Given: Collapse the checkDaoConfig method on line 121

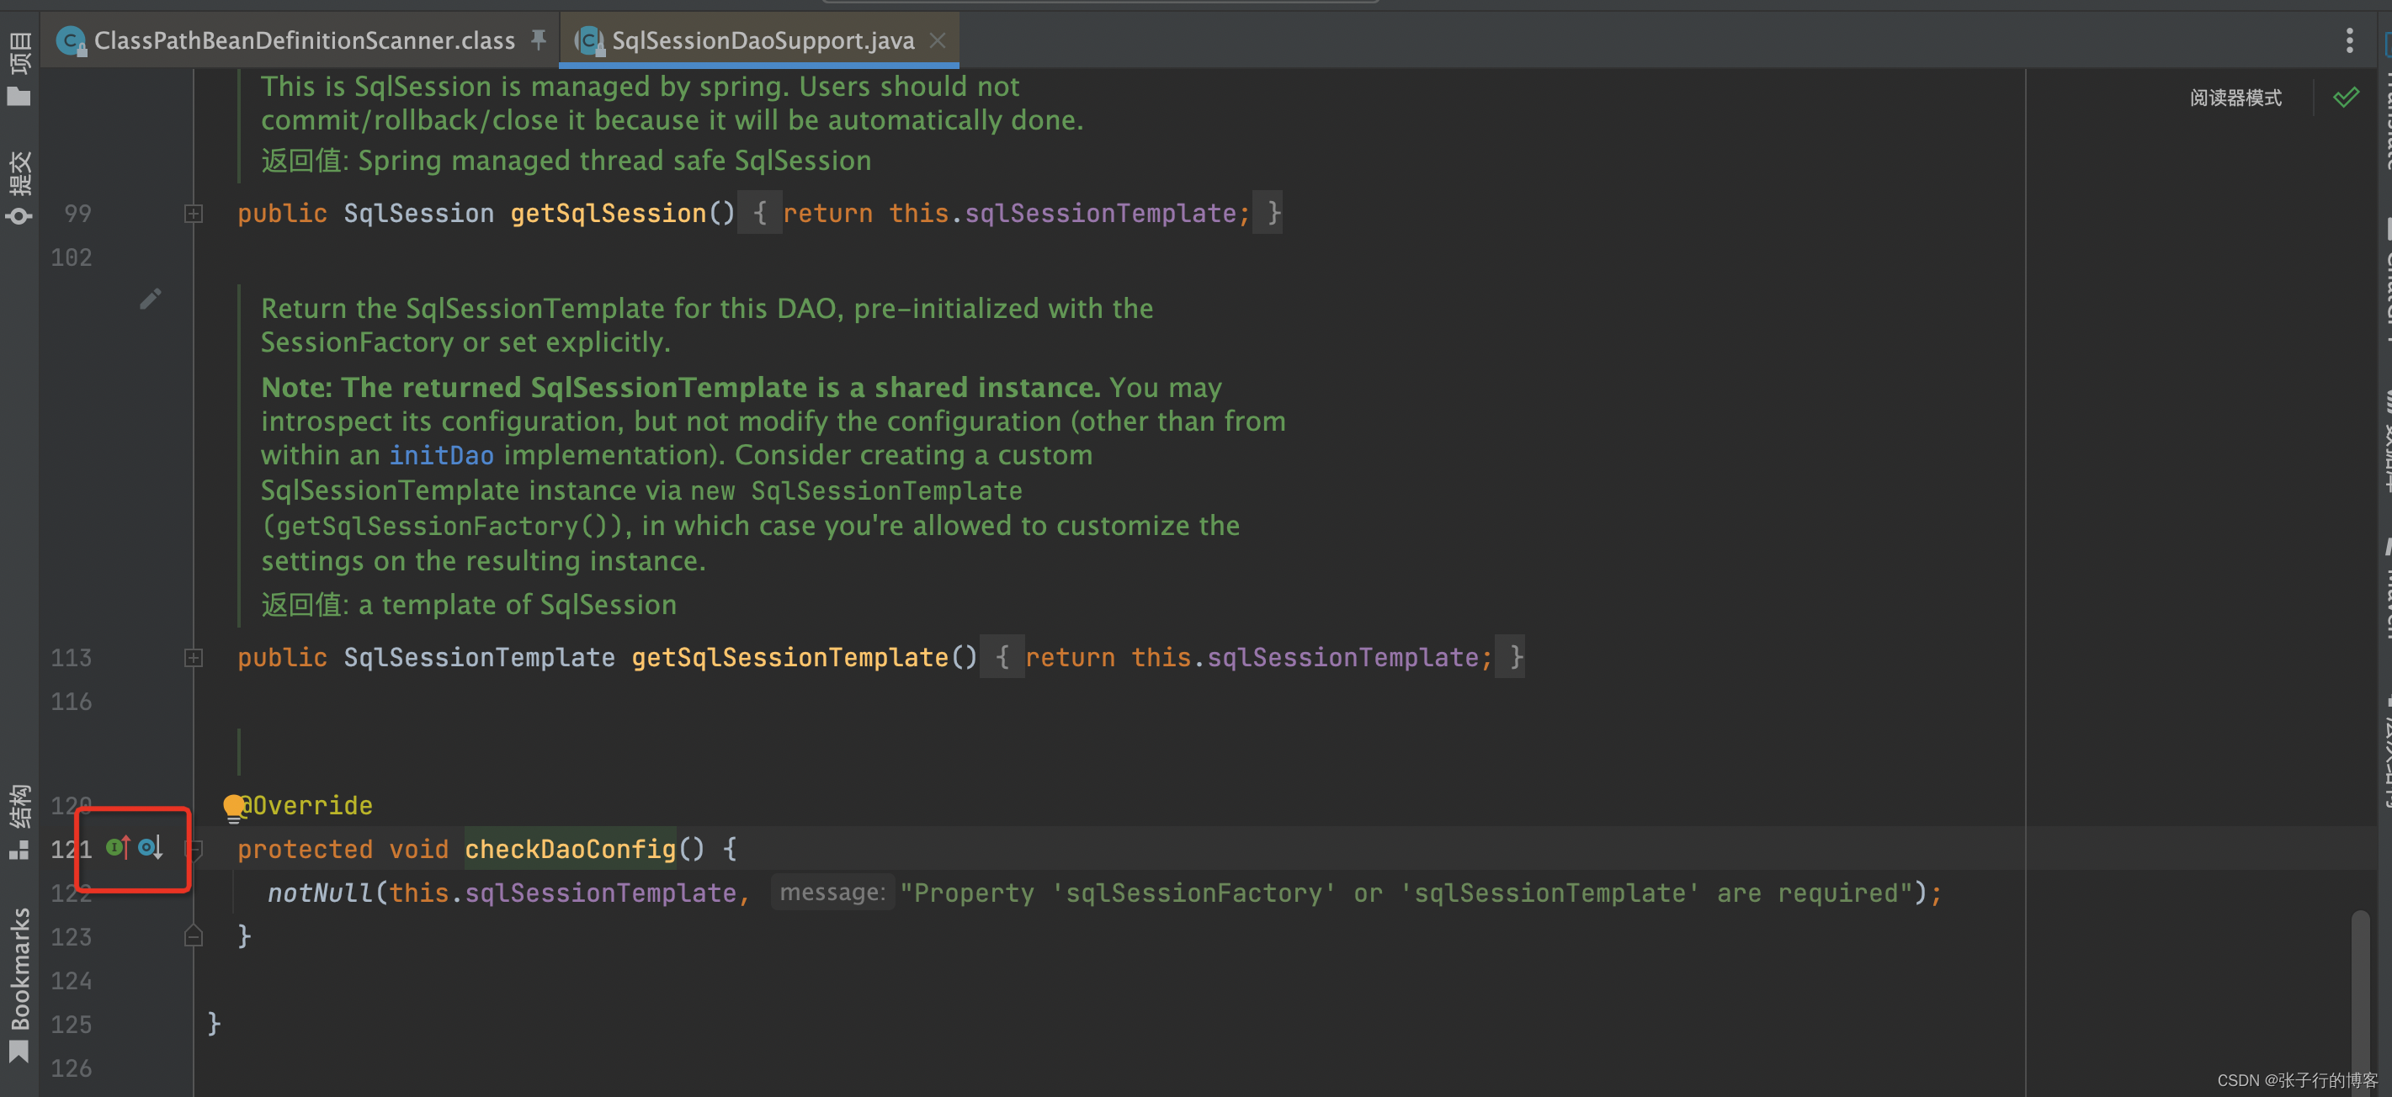Looking at the screenshot, I should [193, 848].
